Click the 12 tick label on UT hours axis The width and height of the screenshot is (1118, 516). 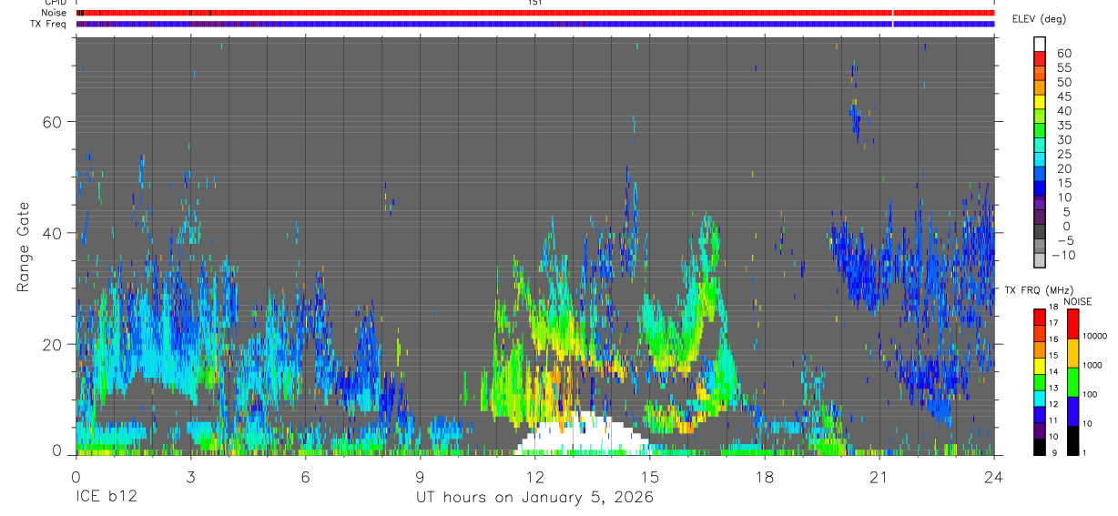(x=534, y=476)
